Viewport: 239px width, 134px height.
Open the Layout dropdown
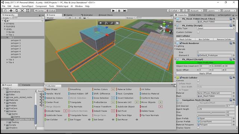[x=229, y=11]
